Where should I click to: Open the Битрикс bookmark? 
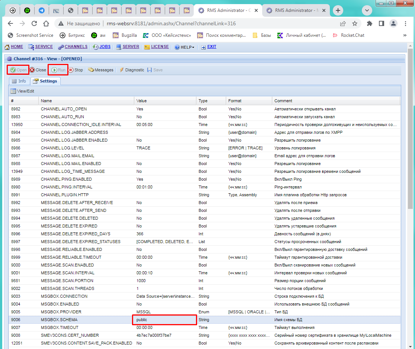point(72,35)
